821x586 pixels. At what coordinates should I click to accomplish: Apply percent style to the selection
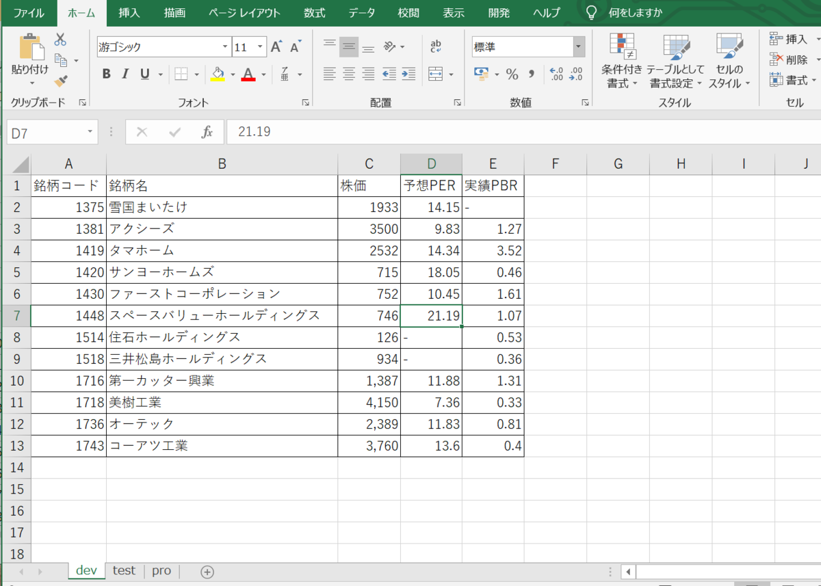coord(512,74)
